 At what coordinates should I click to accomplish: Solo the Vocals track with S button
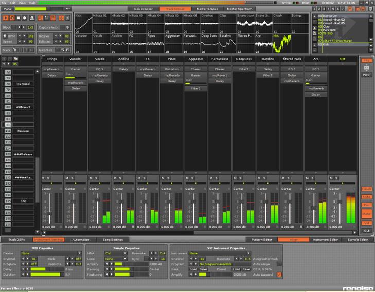tap(97, 178)
